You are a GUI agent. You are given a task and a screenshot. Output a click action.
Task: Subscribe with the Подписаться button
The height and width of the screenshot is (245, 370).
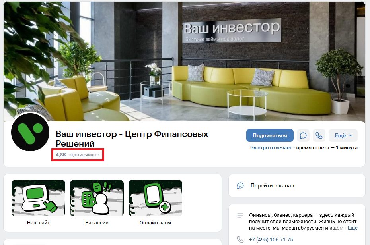[x=270, y=135]
